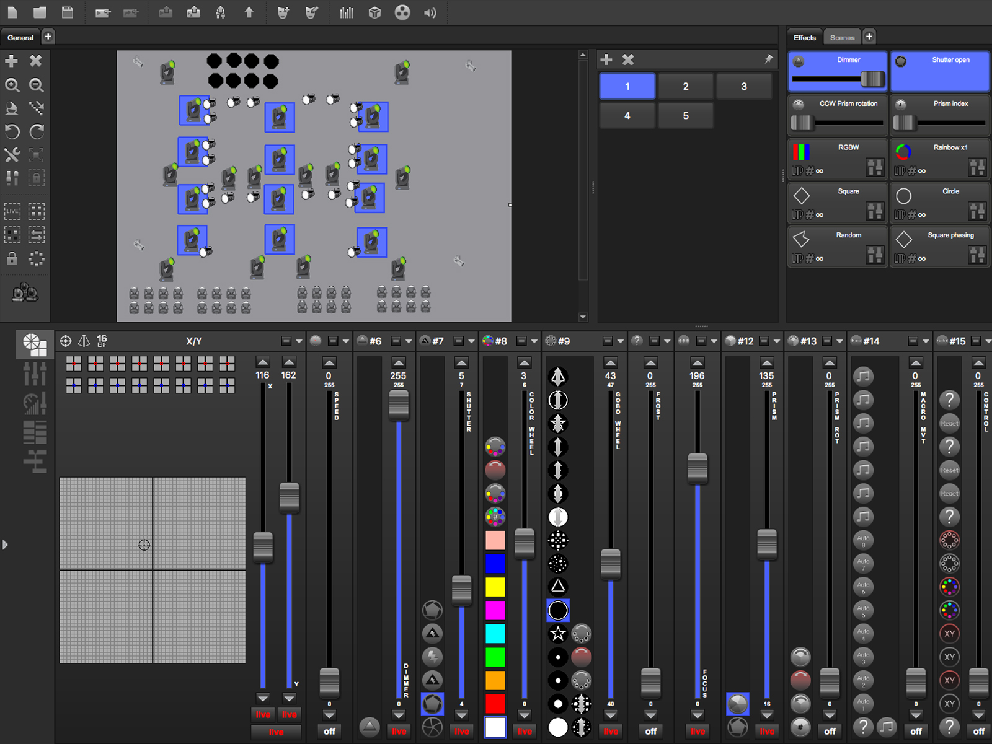Screen dimensions: 992x744
Task: Rotate fixtures clockwise using the redo arrow
Action: (37, 131)
